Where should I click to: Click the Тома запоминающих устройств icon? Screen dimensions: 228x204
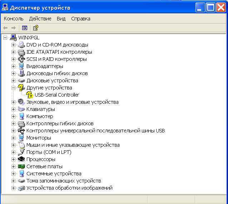tap(21, 181)
